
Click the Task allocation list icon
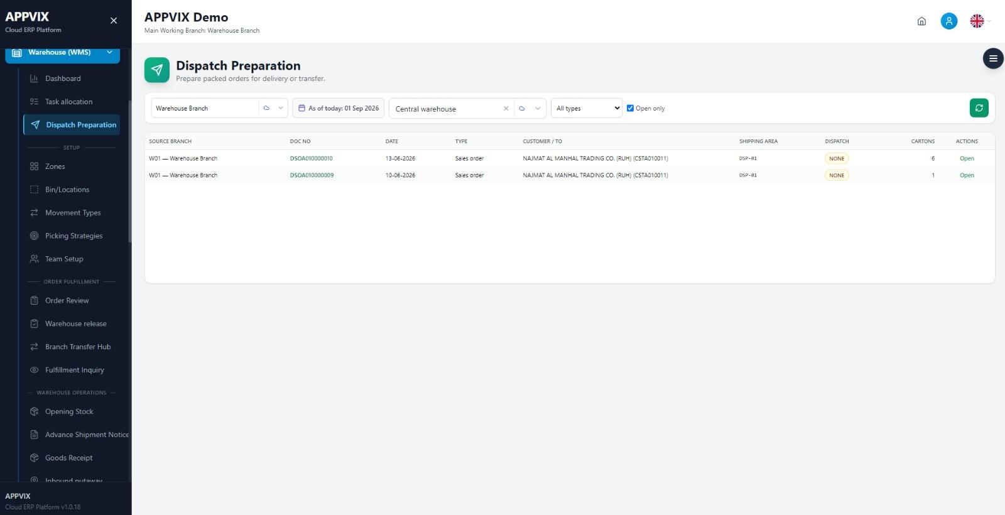click(34, 102)
